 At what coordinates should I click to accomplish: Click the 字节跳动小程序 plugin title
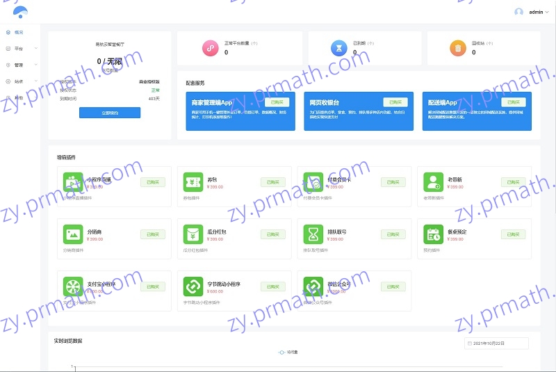tap(224, 284)
